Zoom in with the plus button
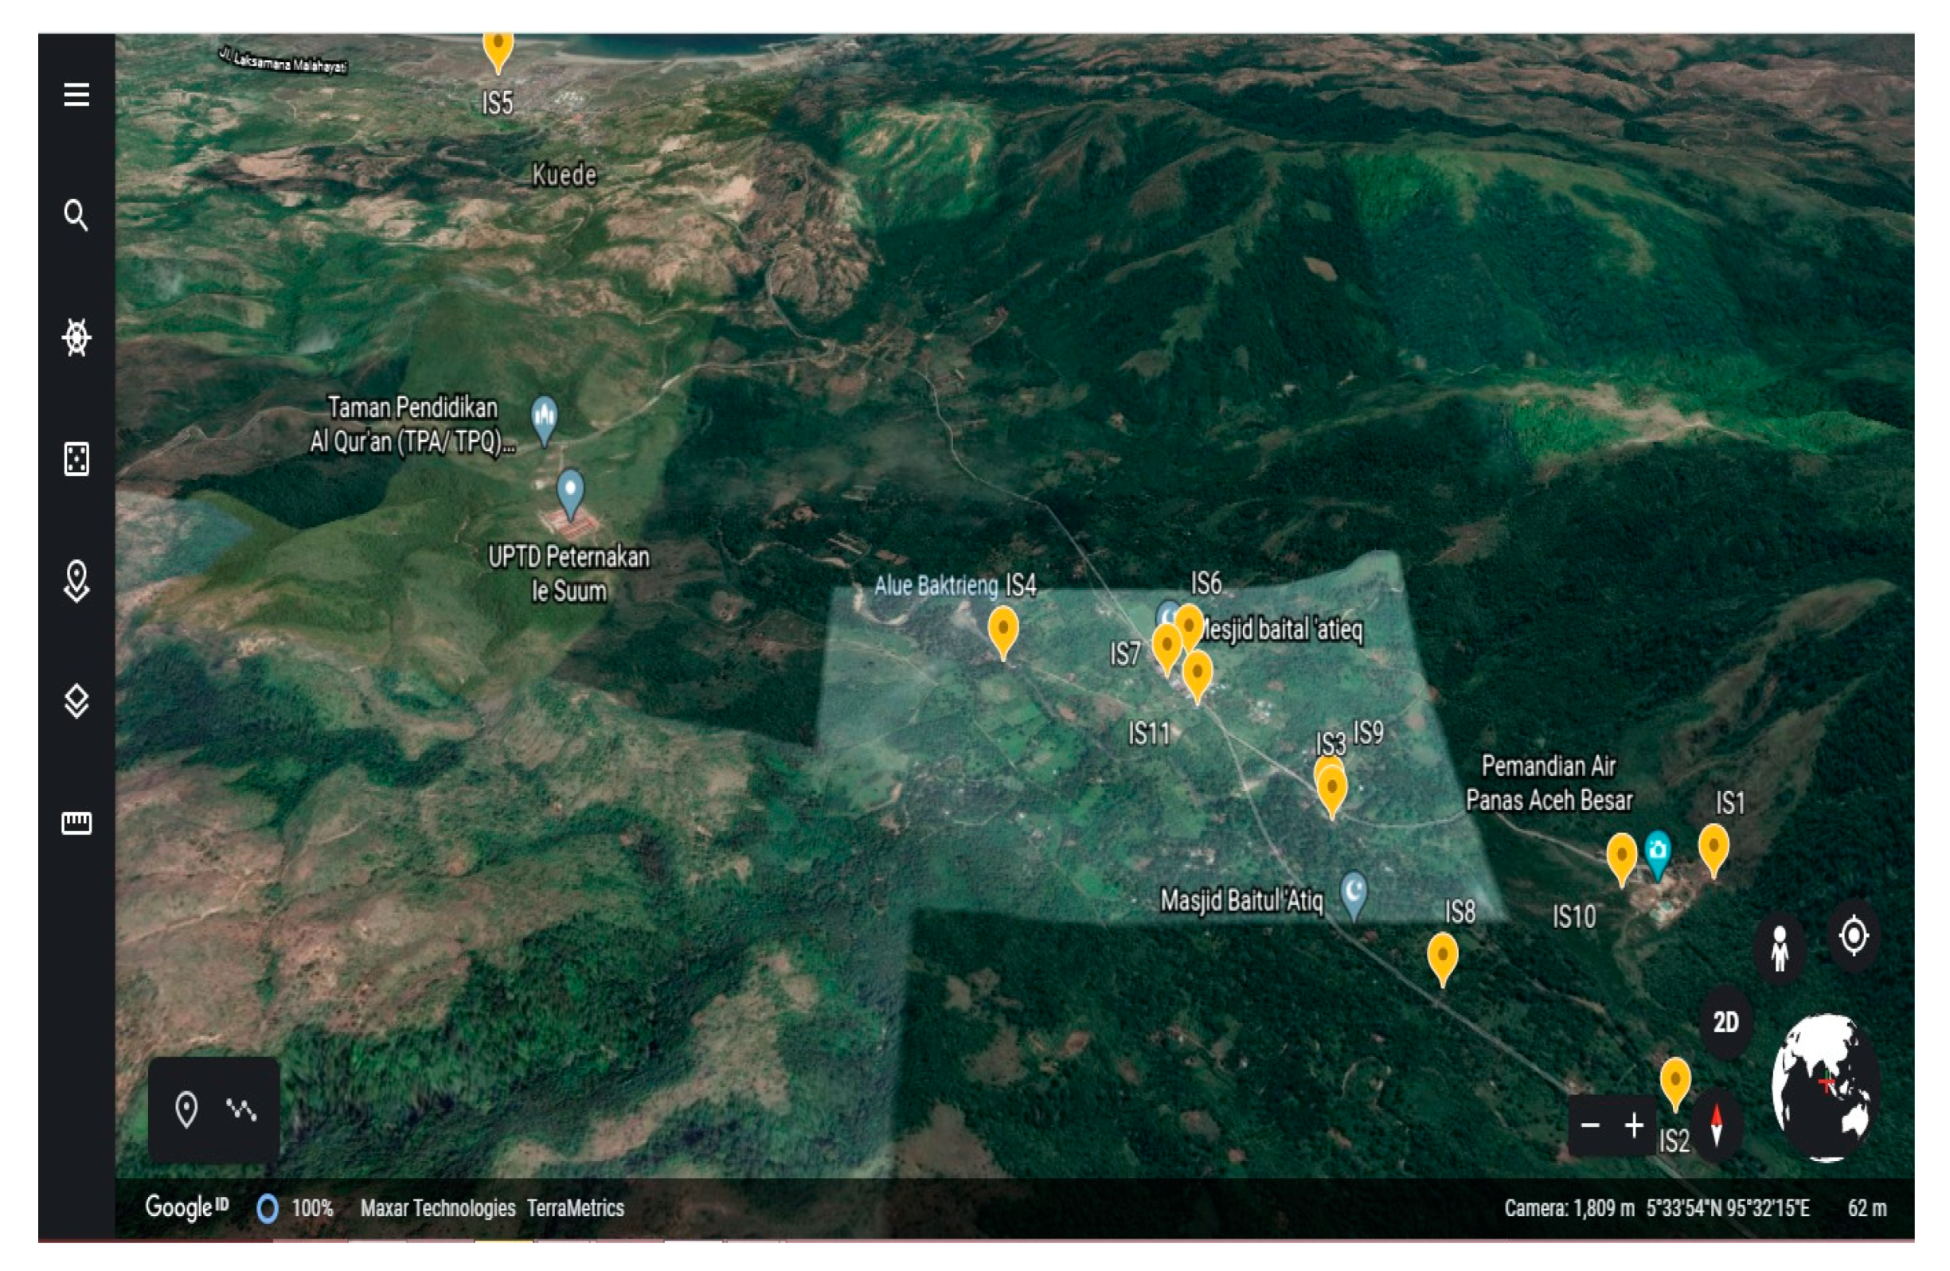This screenshot has width=1950, height=1271. pos(1634,1125)
